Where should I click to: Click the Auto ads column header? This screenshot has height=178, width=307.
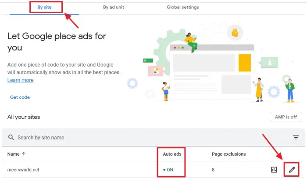pos(172,154)
